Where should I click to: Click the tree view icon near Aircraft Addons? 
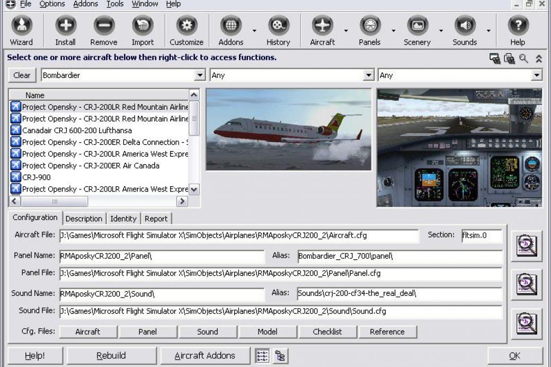pyautogui.click(x=280, y=356)
